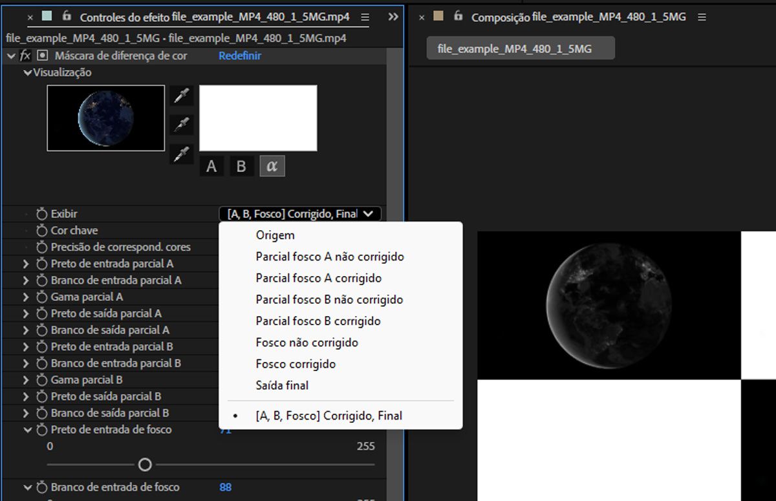
Task: Toggle stopwatch for Preto de entrada parcial A
Action: tap(42, 264)
